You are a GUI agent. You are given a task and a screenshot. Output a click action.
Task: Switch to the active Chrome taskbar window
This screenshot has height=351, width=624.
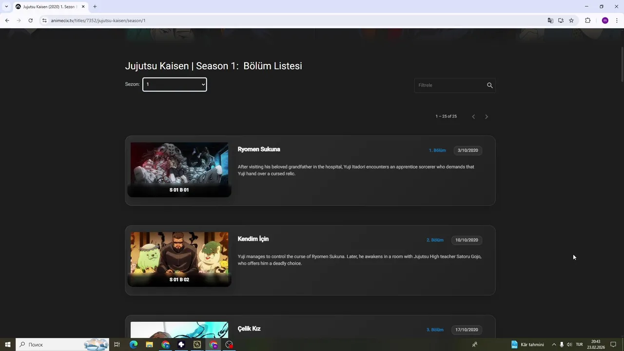(214, 345)
